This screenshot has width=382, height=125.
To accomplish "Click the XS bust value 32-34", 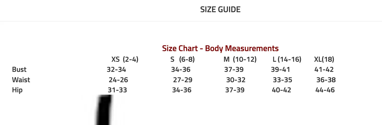I will pos(116,70).
